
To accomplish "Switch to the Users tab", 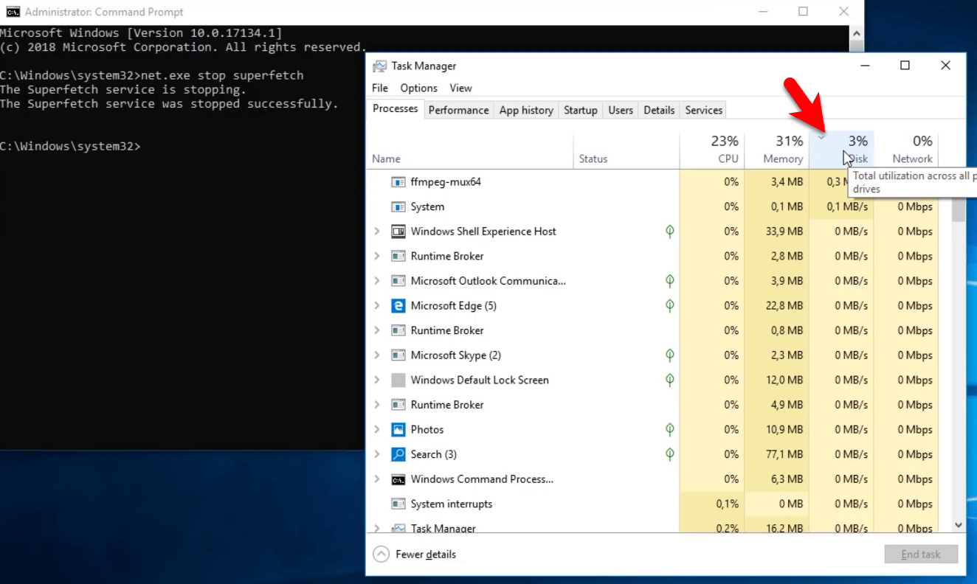I will (621, 110).
